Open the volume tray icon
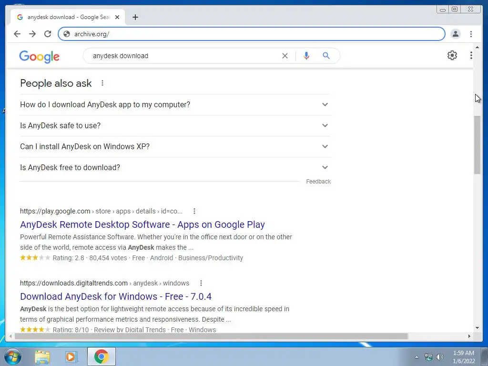 click(440, 357)
